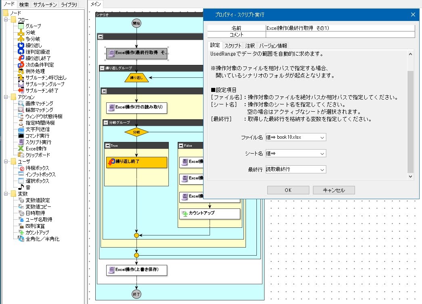Image resolution: width=422 pixels, height=304 pixels.
Task: Select the 待機ボックス user icon
Action: [x=21, y=168]
